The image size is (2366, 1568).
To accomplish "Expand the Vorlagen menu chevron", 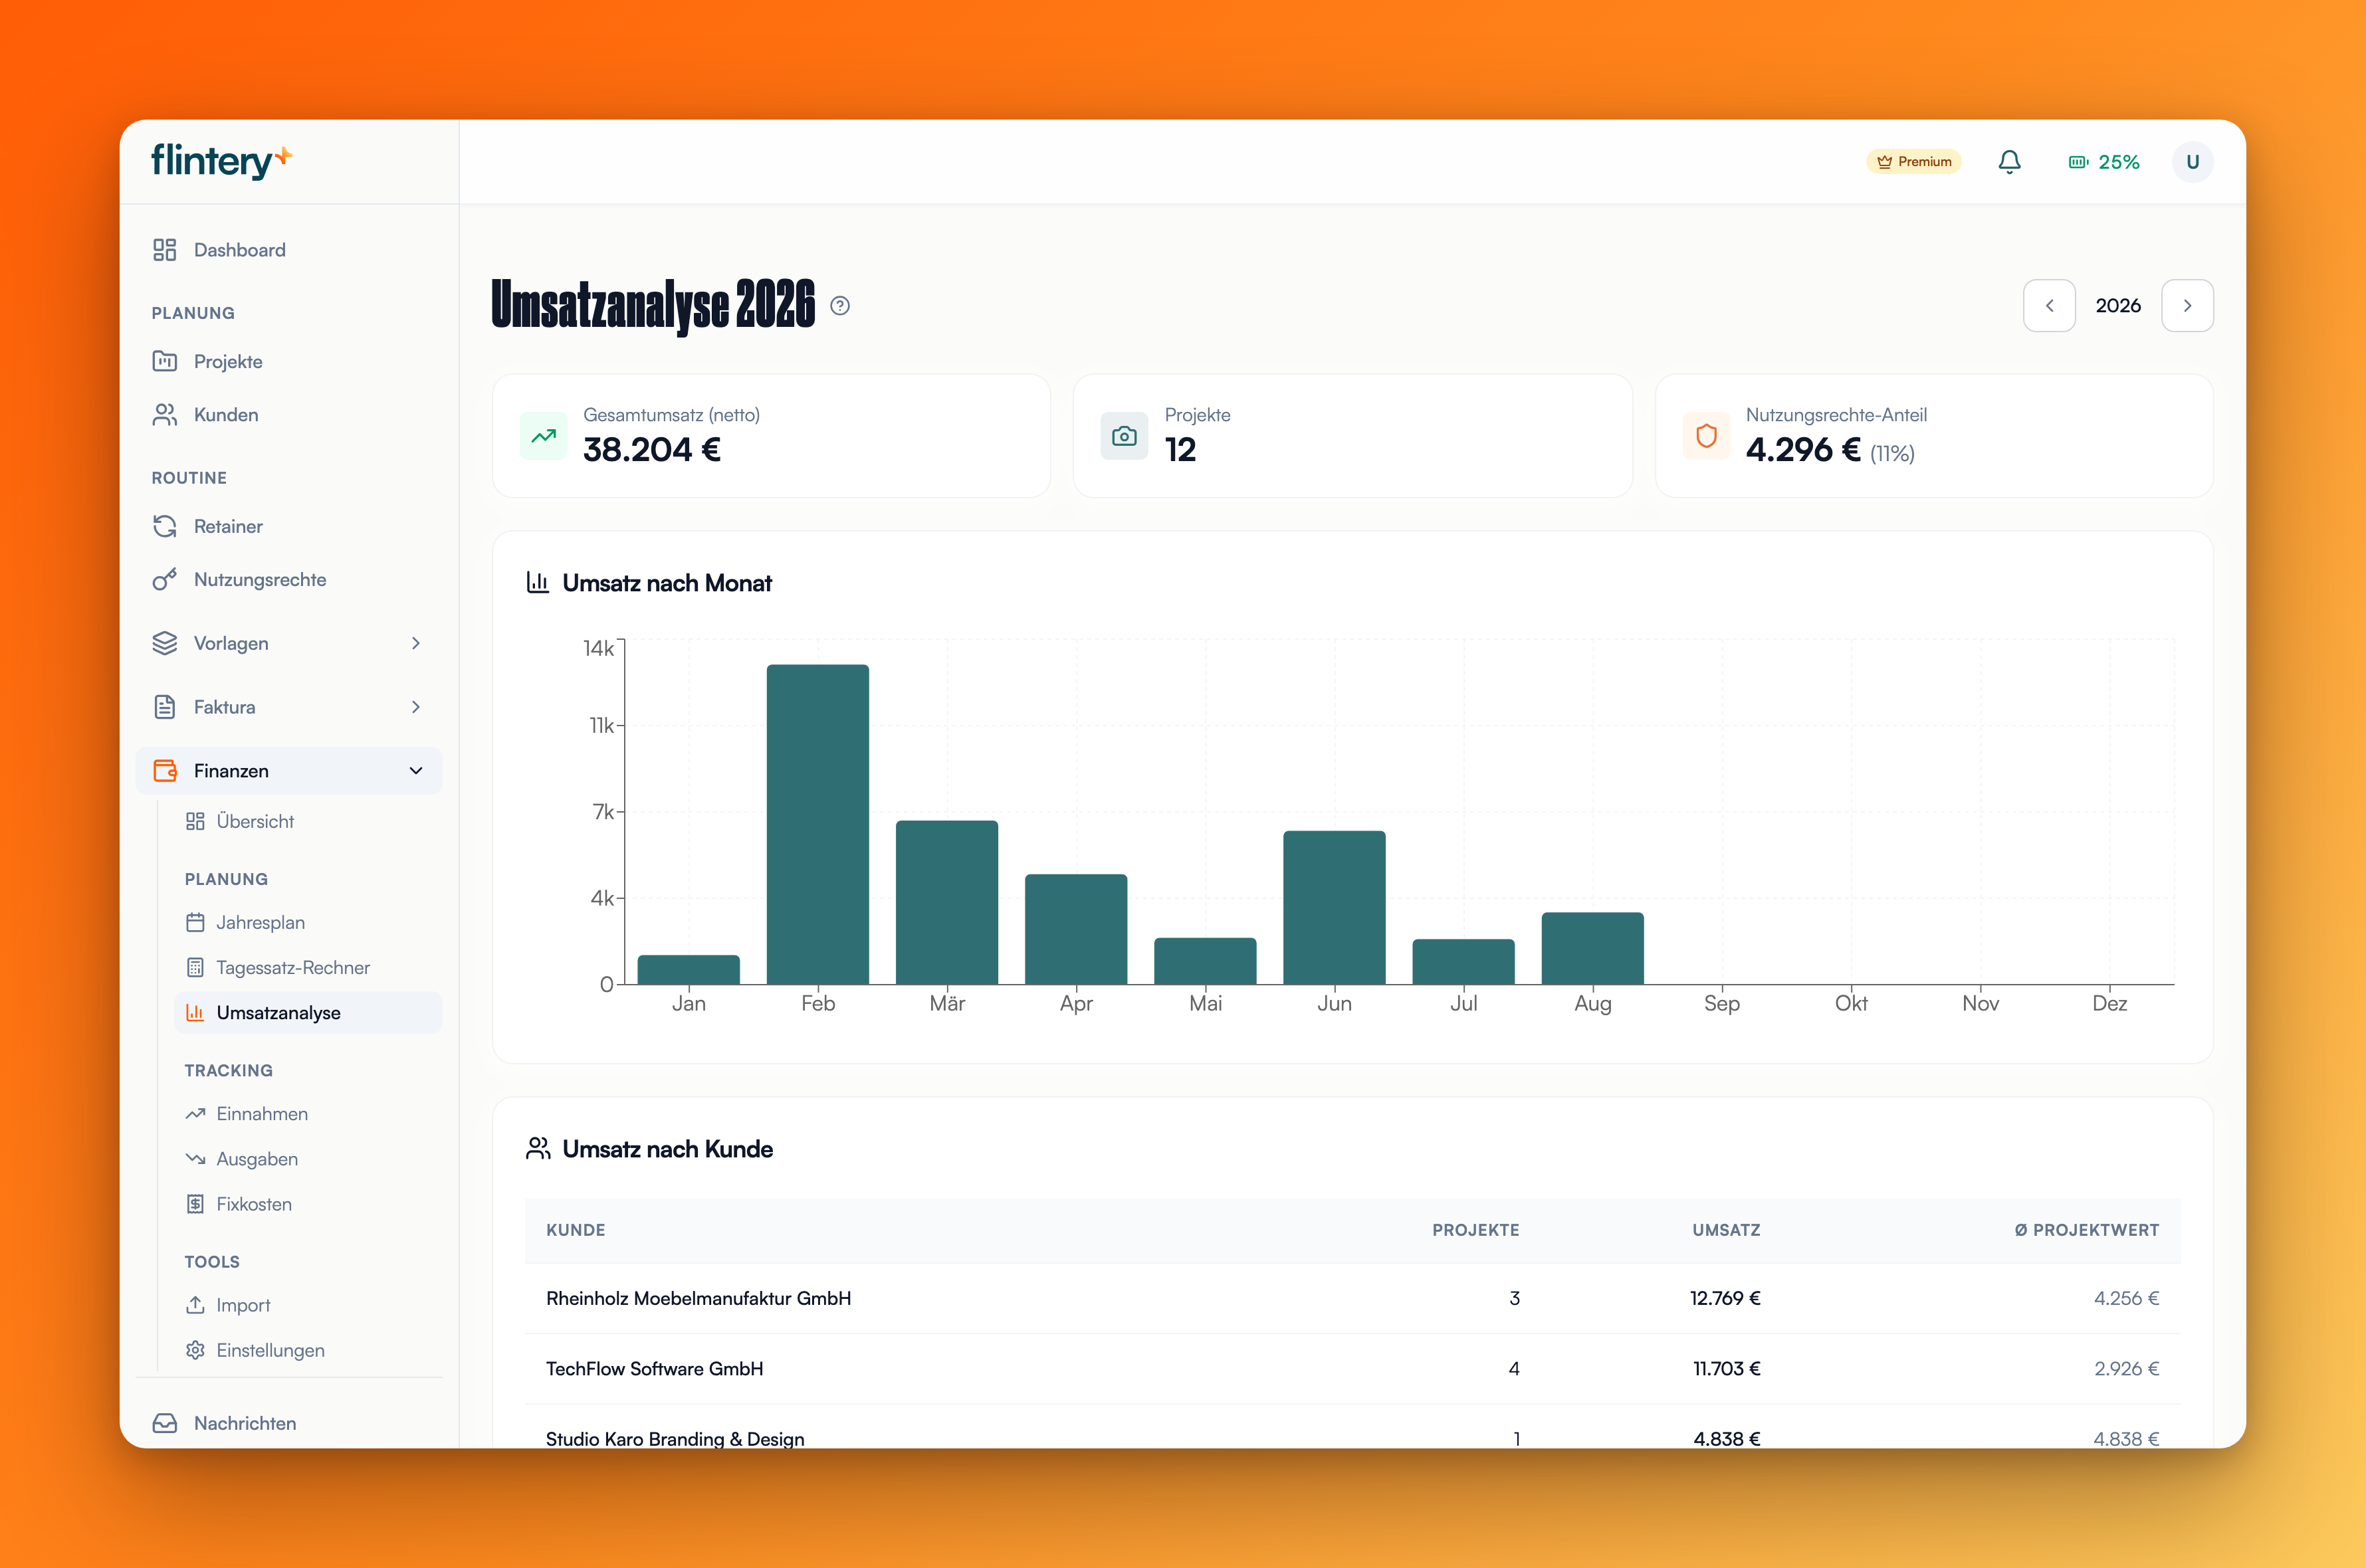I will [x=416, y=643].
